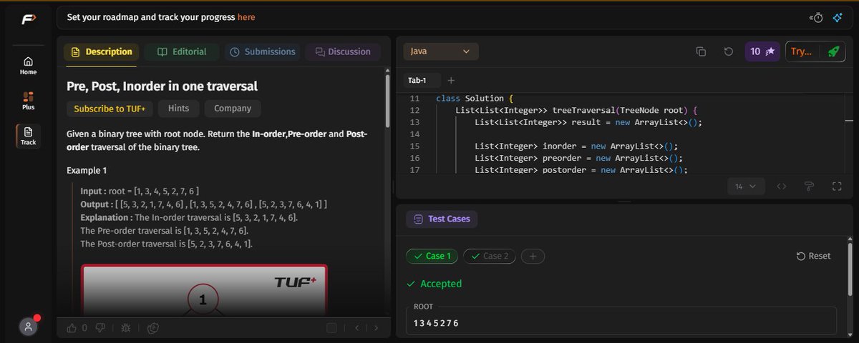
Task: Add a new code tab with plus
Action: click(451, 80)
